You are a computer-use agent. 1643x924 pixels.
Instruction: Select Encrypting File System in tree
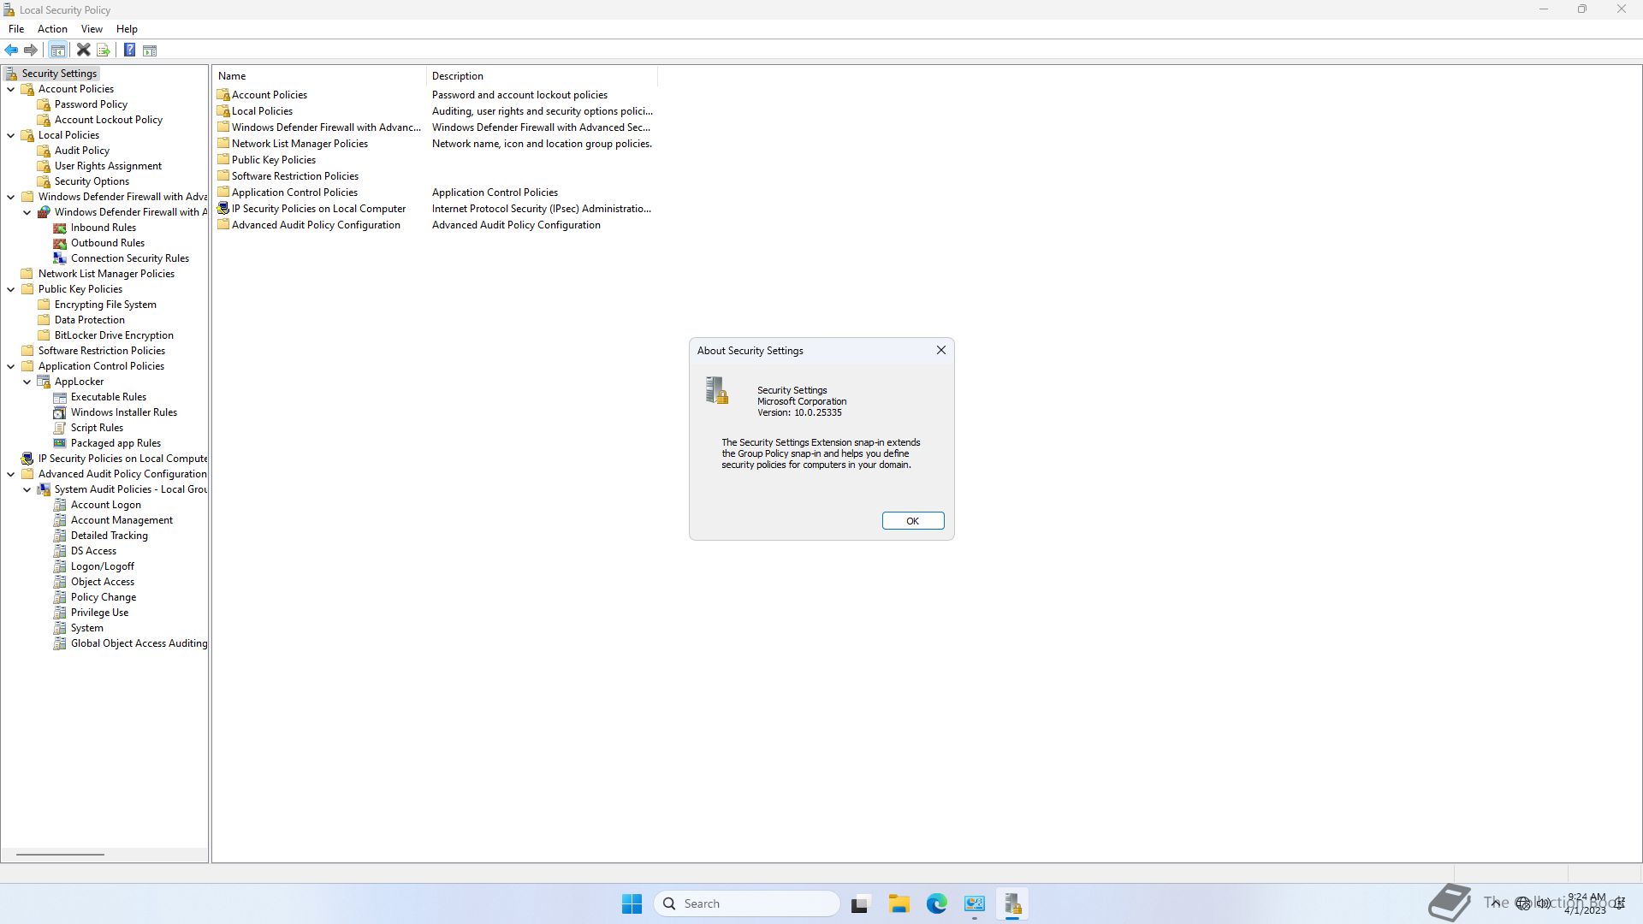coord(105,305)
